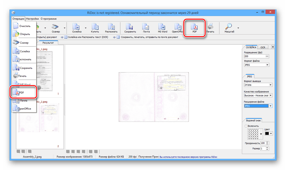Open the Настройки menu

pos(32,19)
